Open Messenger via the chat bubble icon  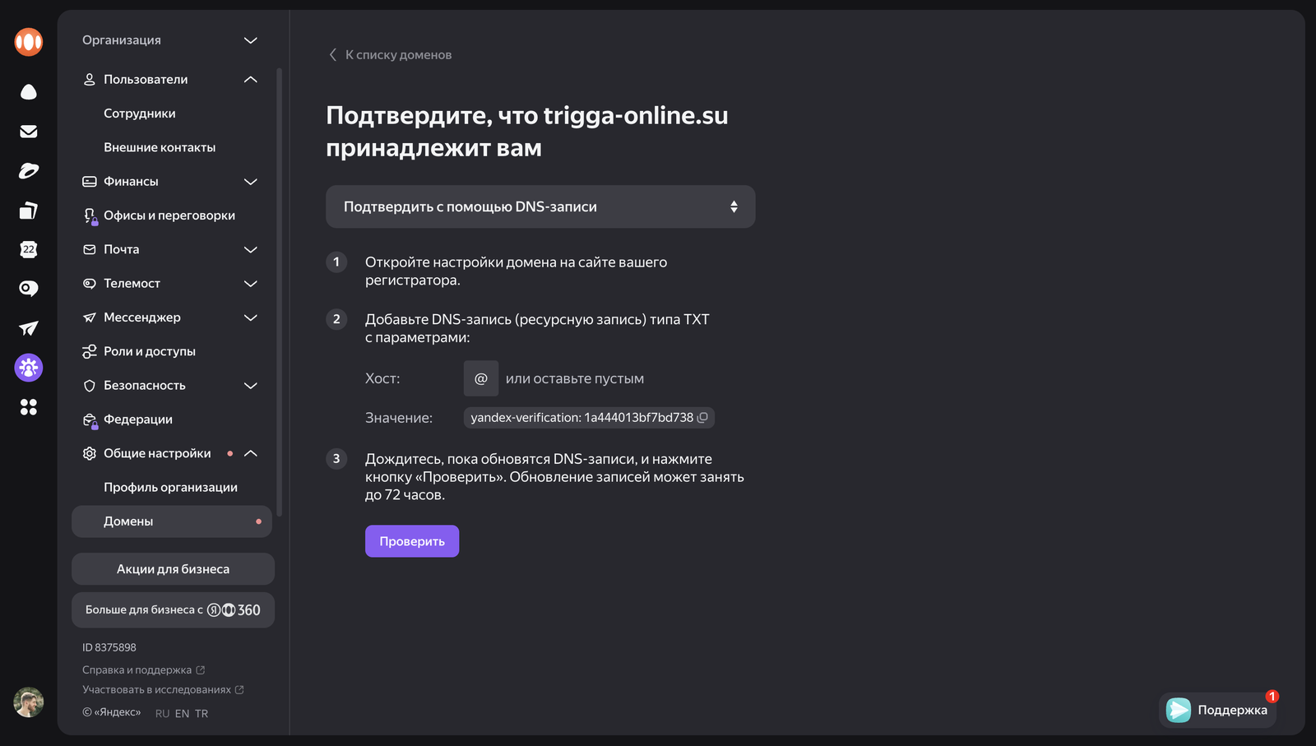(x=28, y=289)
